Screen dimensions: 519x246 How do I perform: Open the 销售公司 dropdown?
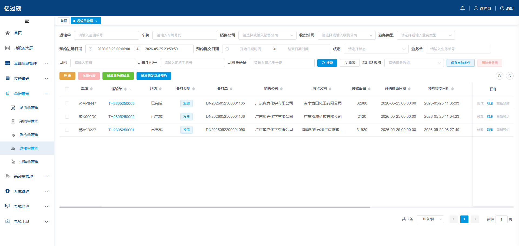267,35
